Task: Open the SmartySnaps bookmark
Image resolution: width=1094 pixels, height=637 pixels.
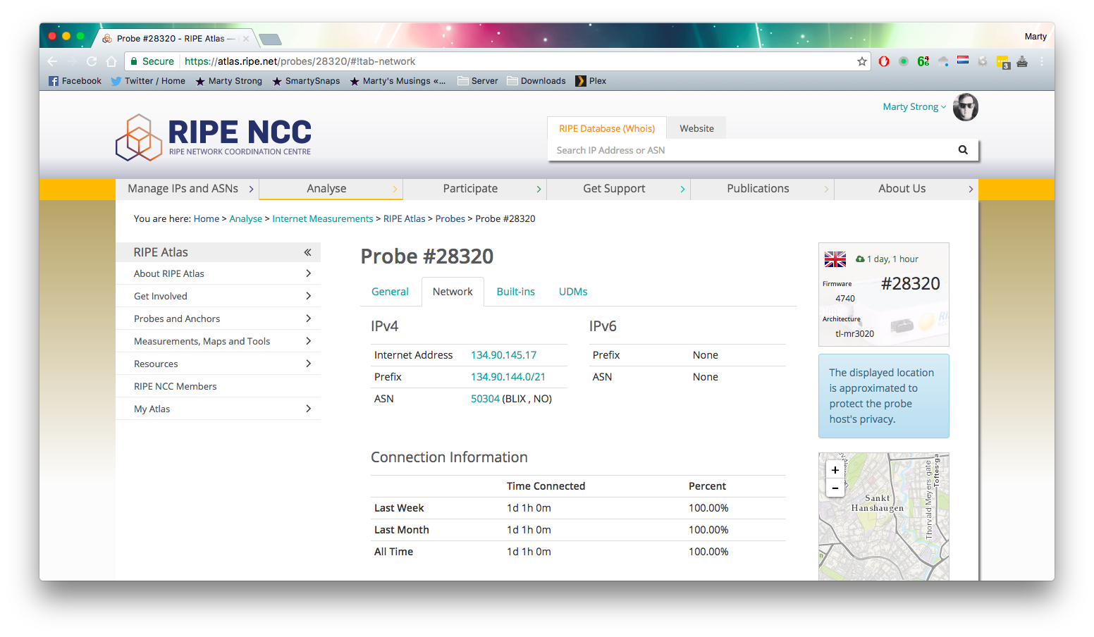Action: click(306, 81)
